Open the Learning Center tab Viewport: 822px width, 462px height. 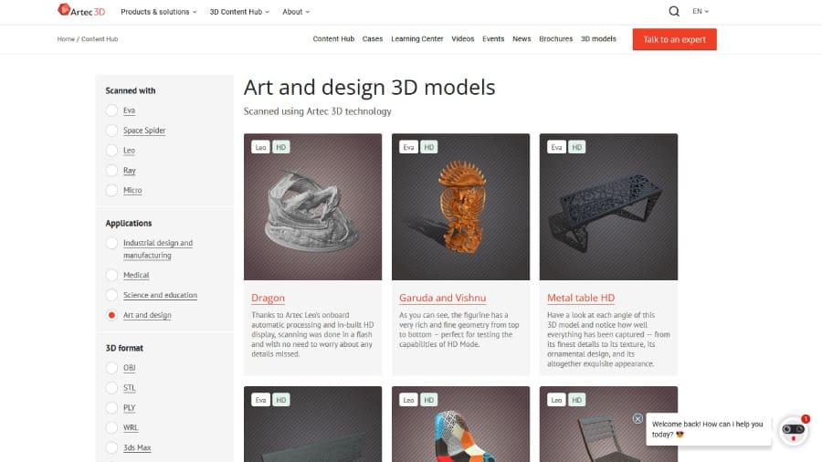coord(416,38)
